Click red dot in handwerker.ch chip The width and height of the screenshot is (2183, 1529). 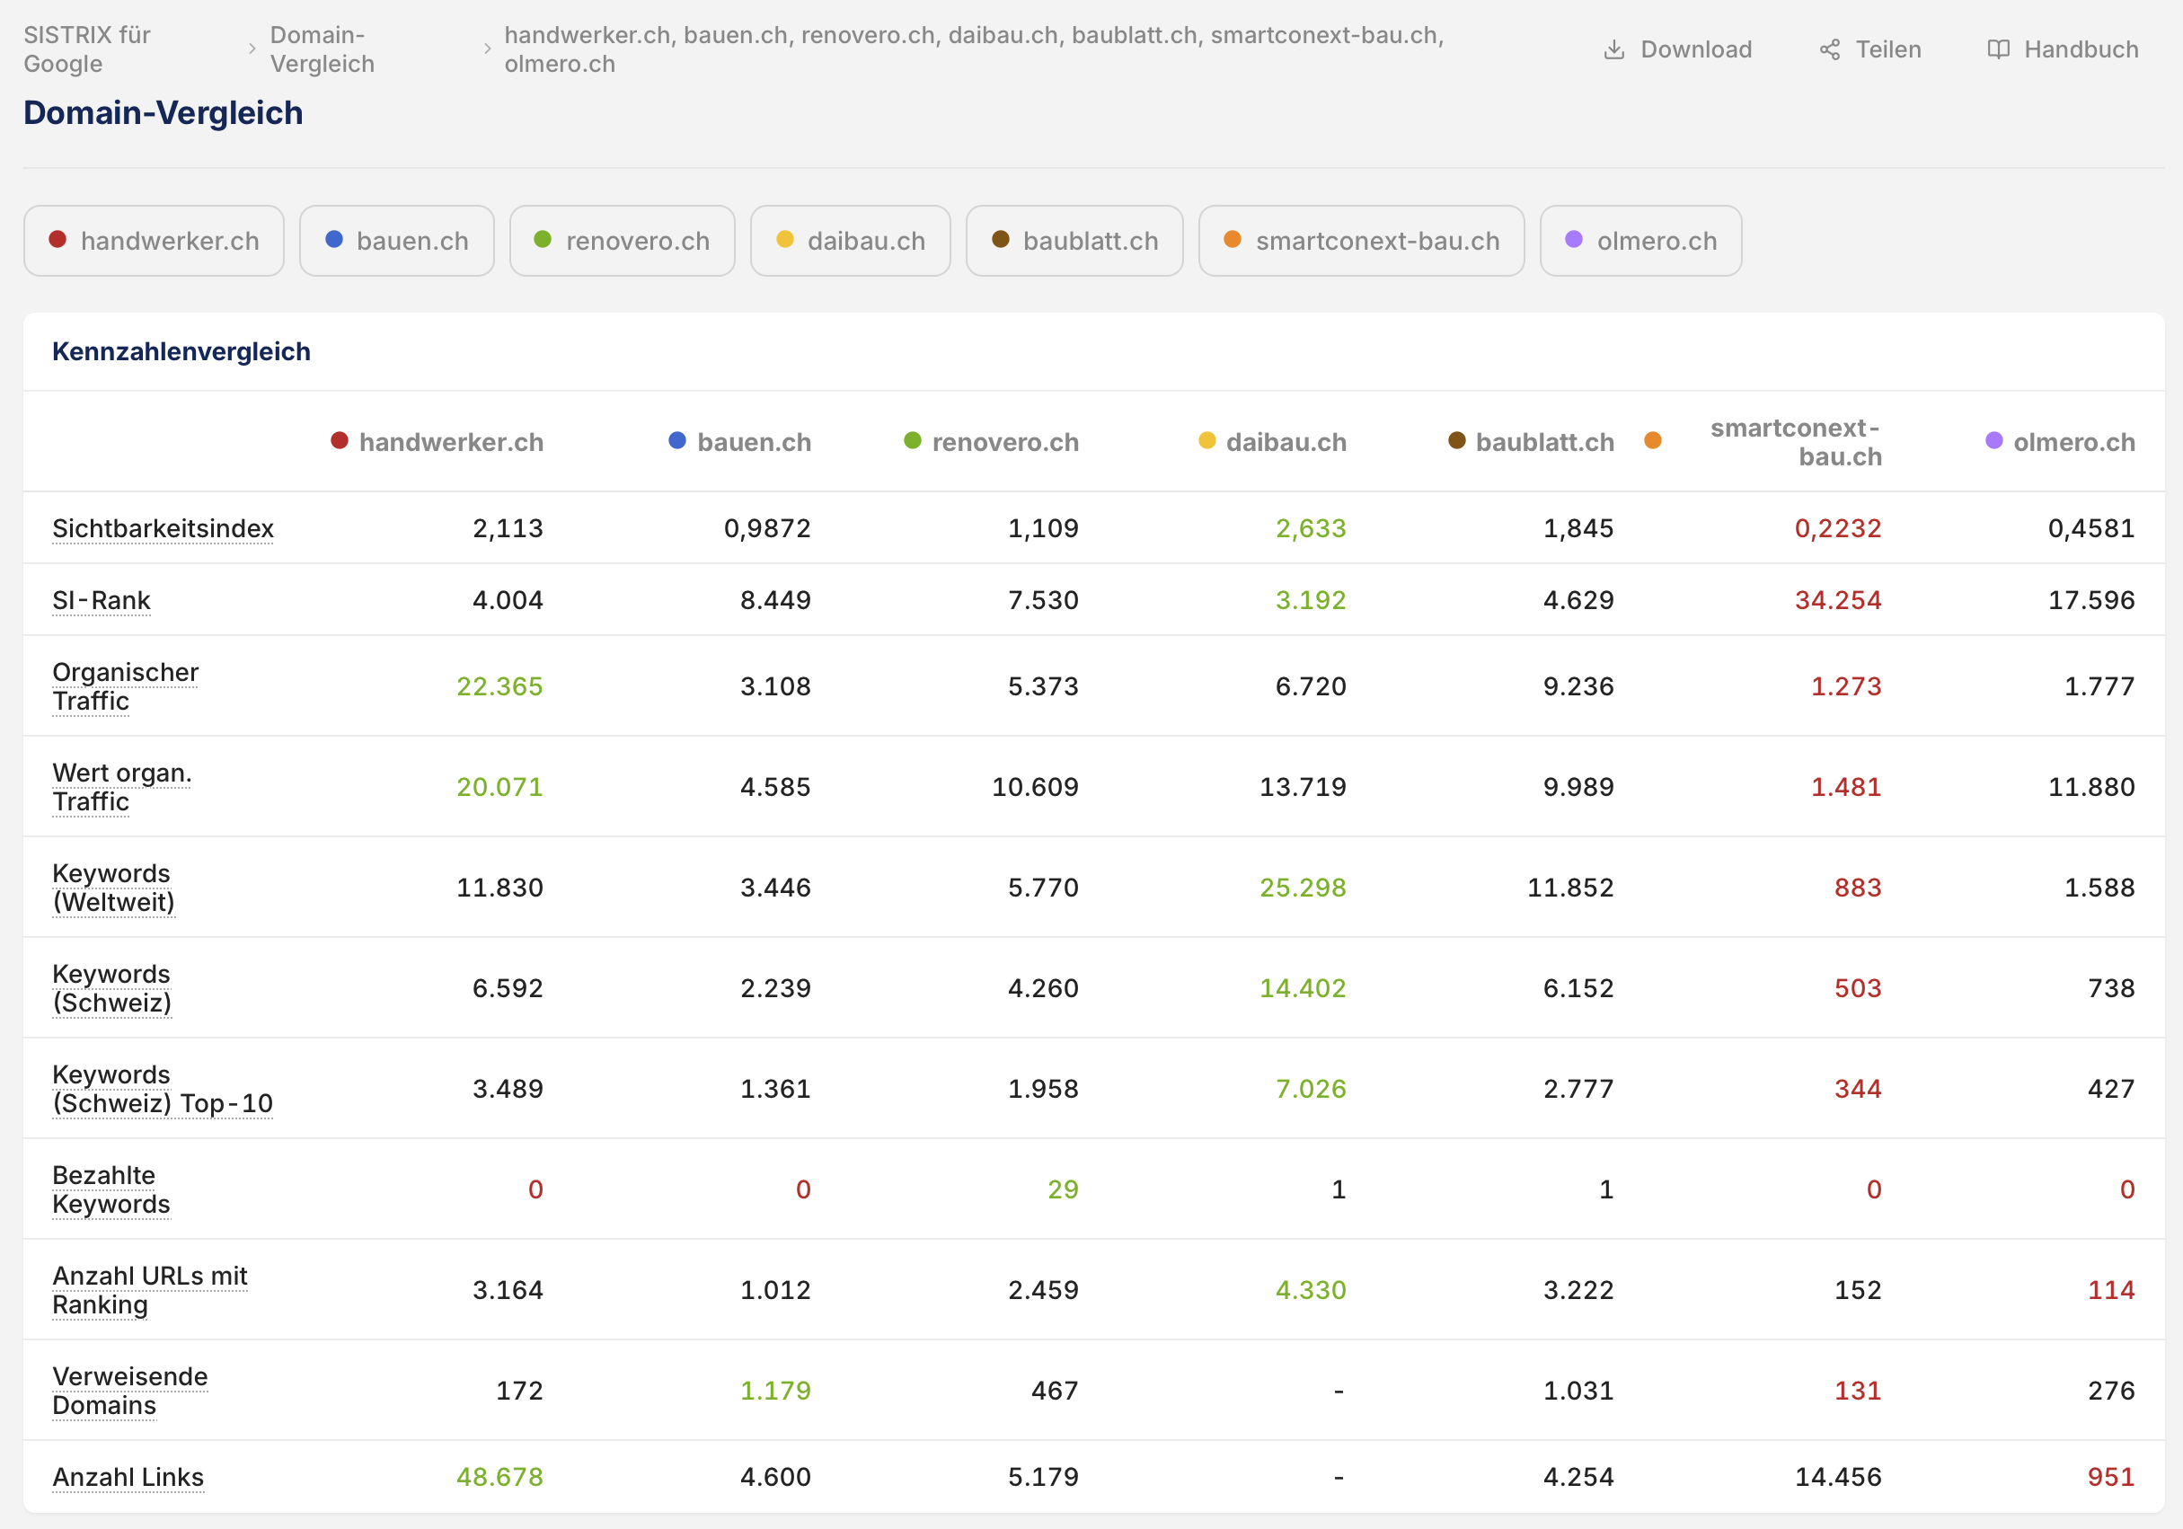[58, 240]
